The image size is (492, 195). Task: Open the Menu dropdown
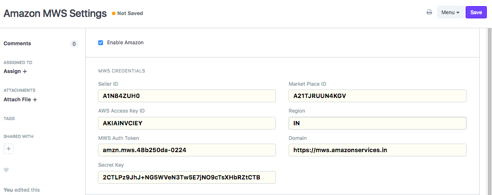point(450,12)
